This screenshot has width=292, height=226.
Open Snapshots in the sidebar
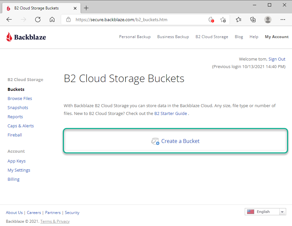[x=18, y=107]
